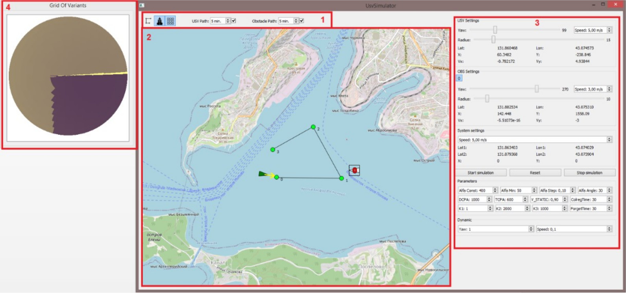Adjust the DCPA value spinner

[489, 200]
